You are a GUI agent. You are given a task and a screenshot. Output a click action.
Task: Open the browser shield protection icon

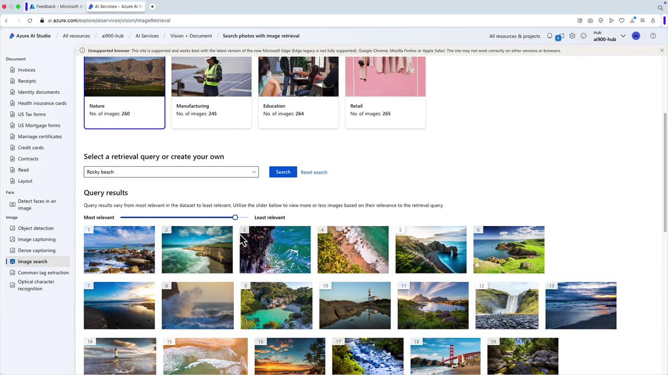(x=601, y=20)
